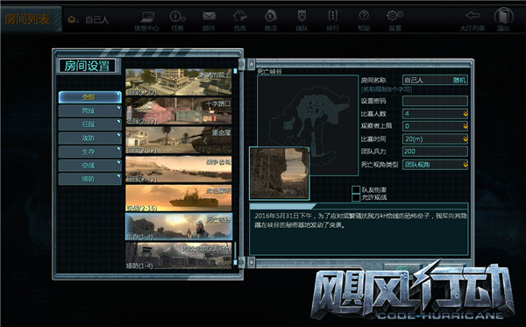Select the 赤色黎明 warship map thumbnail
Screen dimensions: 526x327
tap(179, 198)
